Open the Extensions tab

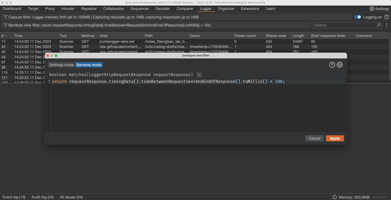pos(250,9)
